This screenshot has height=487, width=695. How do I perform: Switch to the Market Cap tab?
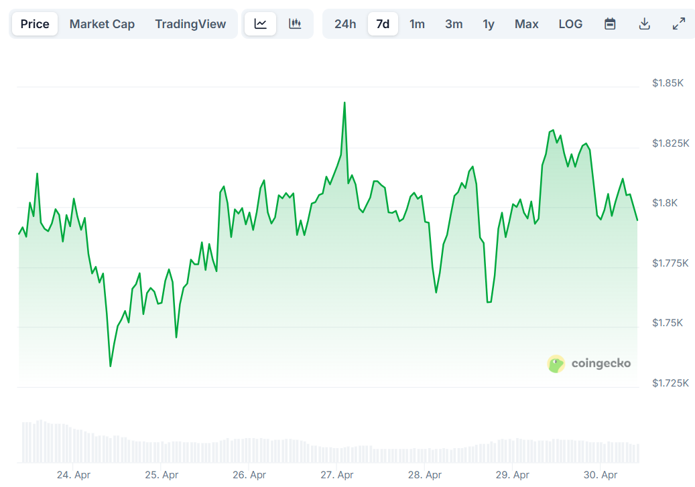[x=102, y=23]
